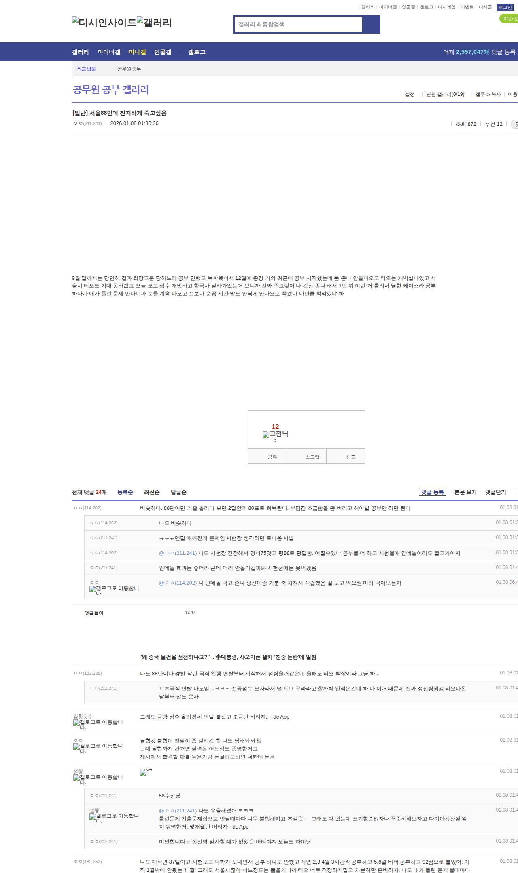Click 공유 share button under the post
The image size is (518, 873).
(x=272, y=457)
